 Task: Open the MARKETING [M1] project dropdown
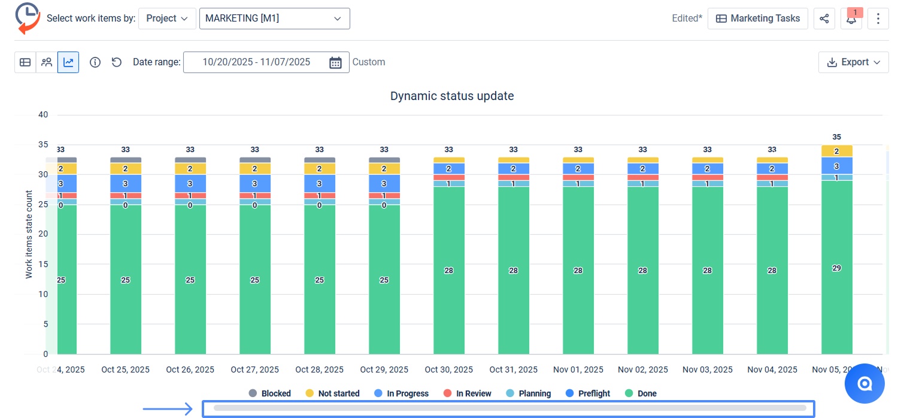274,19
